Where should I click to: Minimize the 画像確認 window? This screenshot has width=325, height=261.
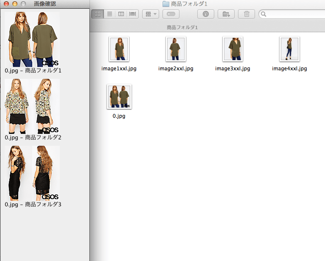15,4
